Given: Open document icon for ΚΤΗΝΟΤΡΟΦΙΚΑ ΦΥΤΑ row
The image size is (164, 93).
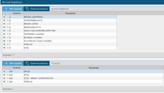Looking at the screenshot, I should (x=8, y=20).
